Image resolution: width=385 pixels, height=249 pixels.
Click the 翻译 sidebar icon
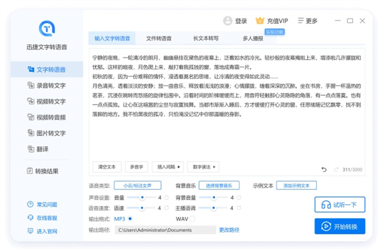coord(31,149)
